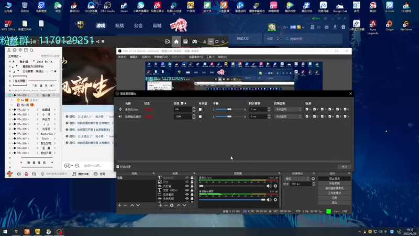Increase volume stepper for microphone/Aux row
Image resolution: width=419 pixels, height=236 pixels.
[x=194, y=108]
